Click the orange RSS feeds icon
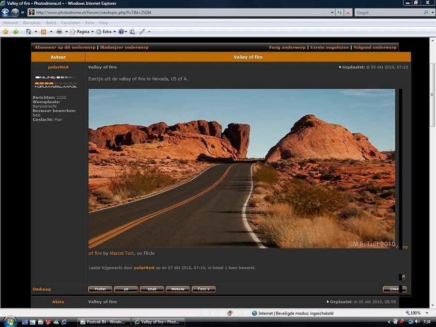This screenshot has width=436, height=327. click(44, 31)
